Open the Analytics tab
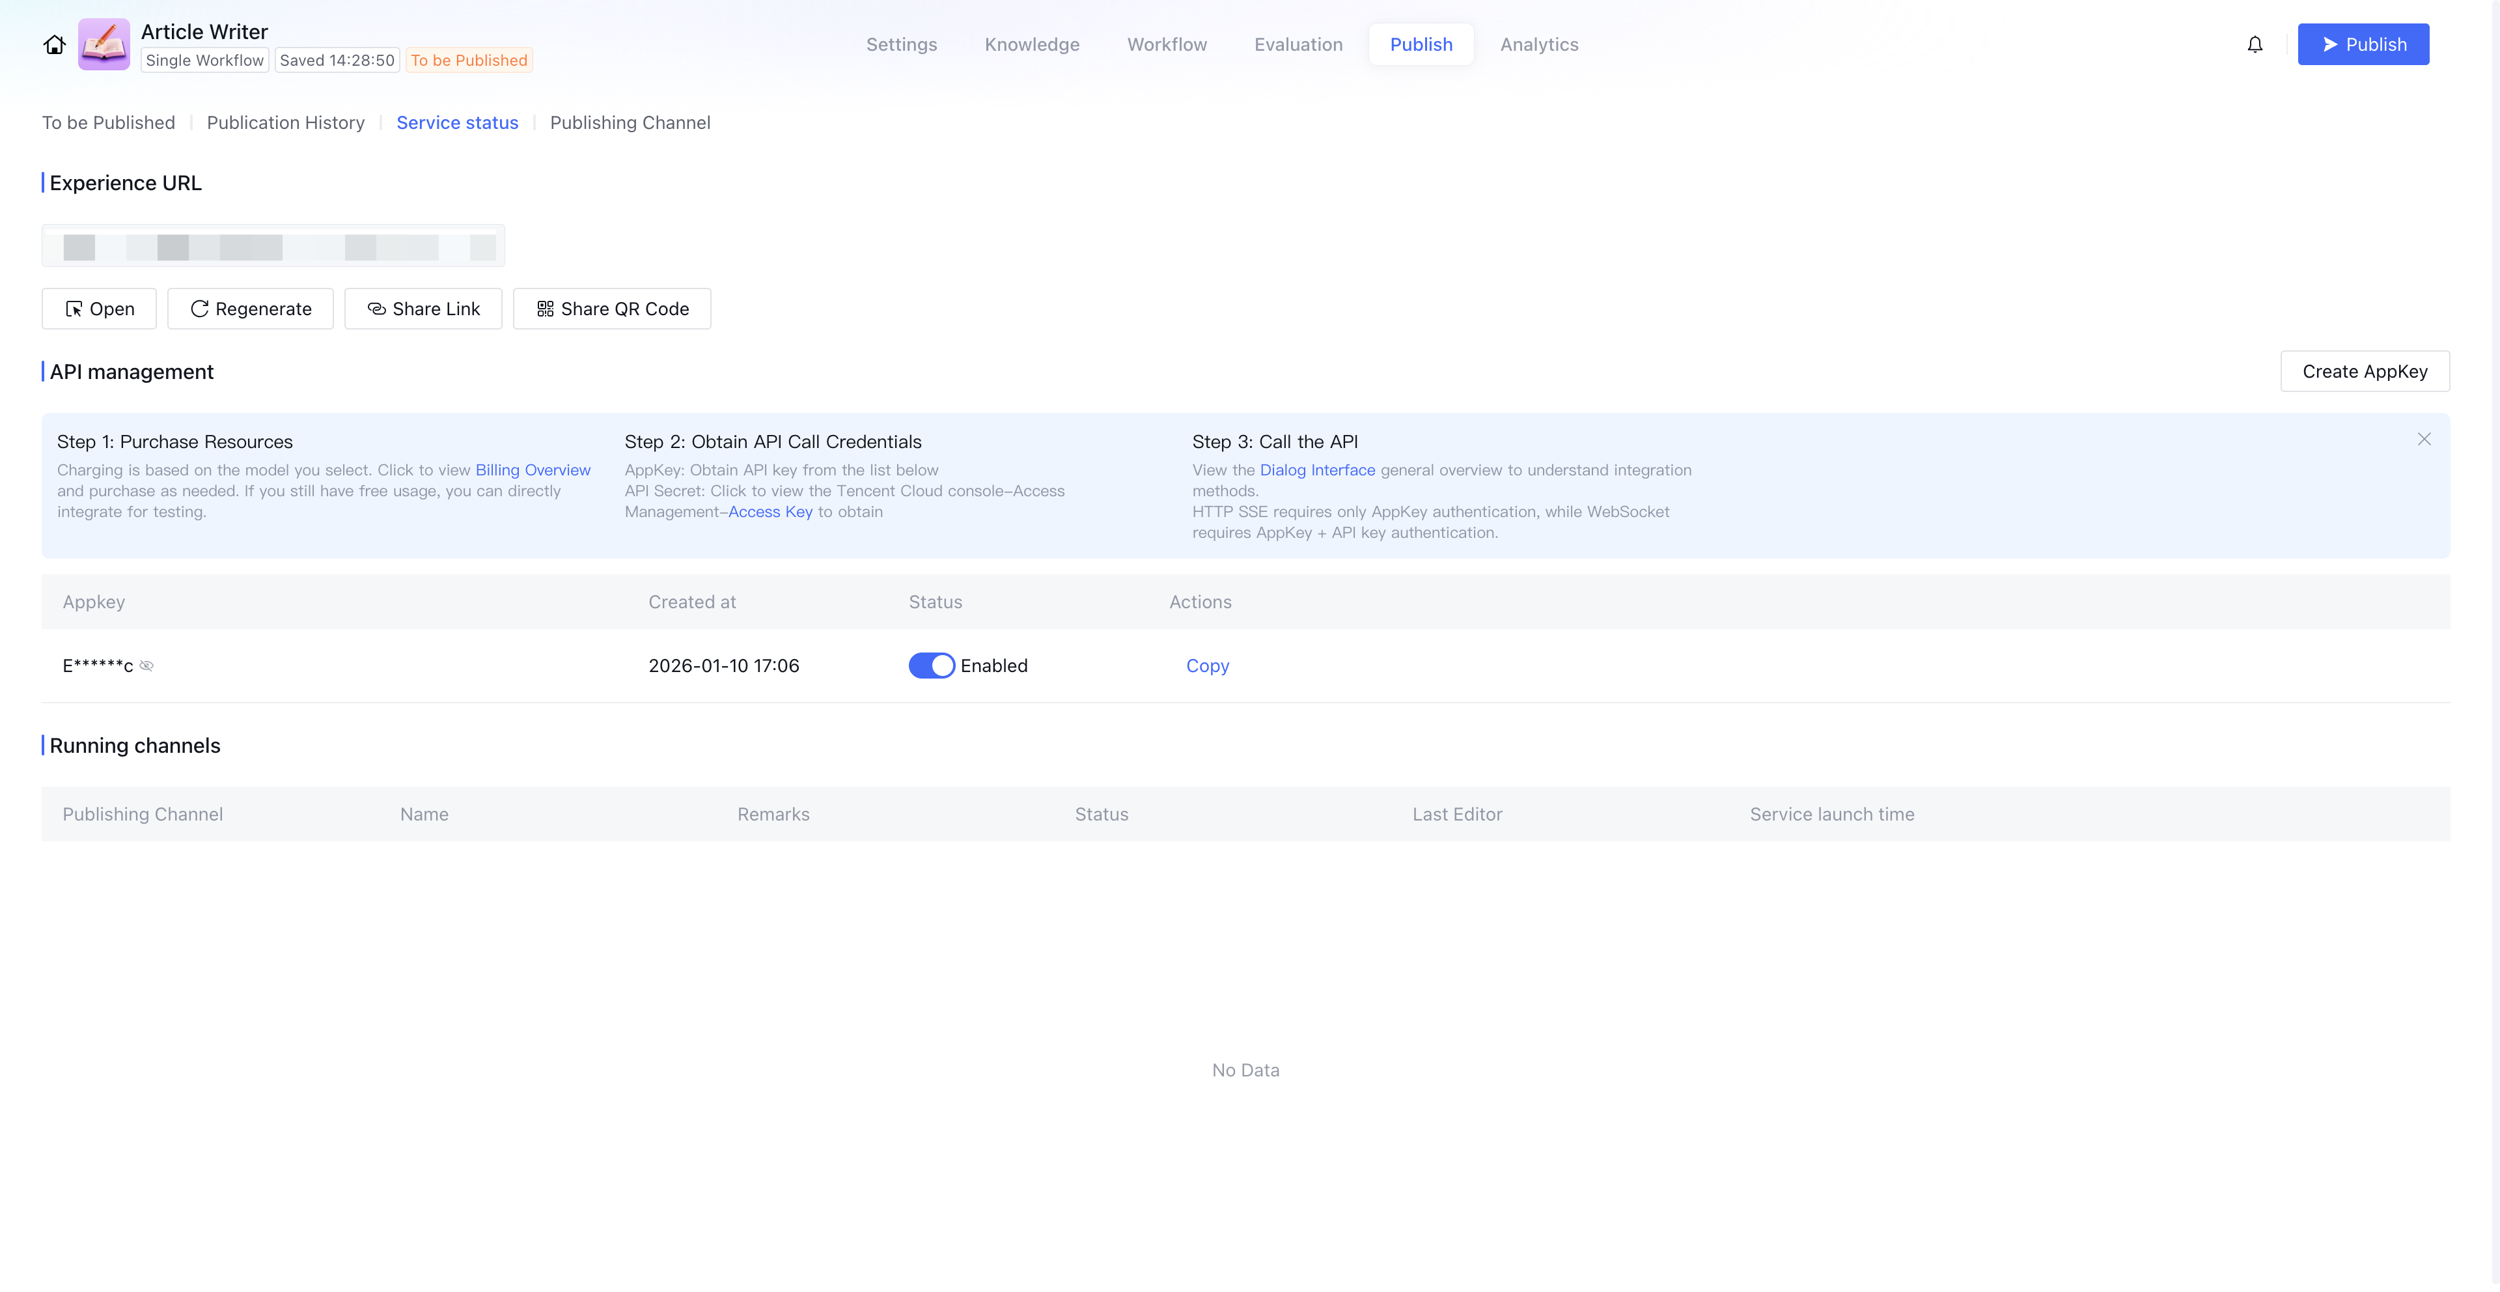 click(x=1538, y=45)
